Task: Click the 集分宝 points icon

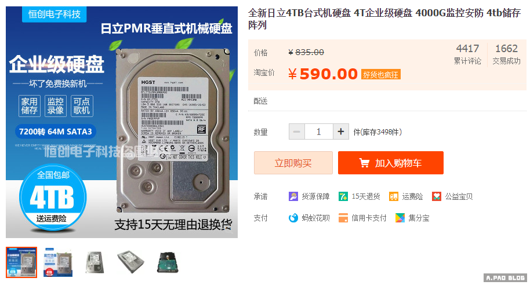Action: point(400,218)
